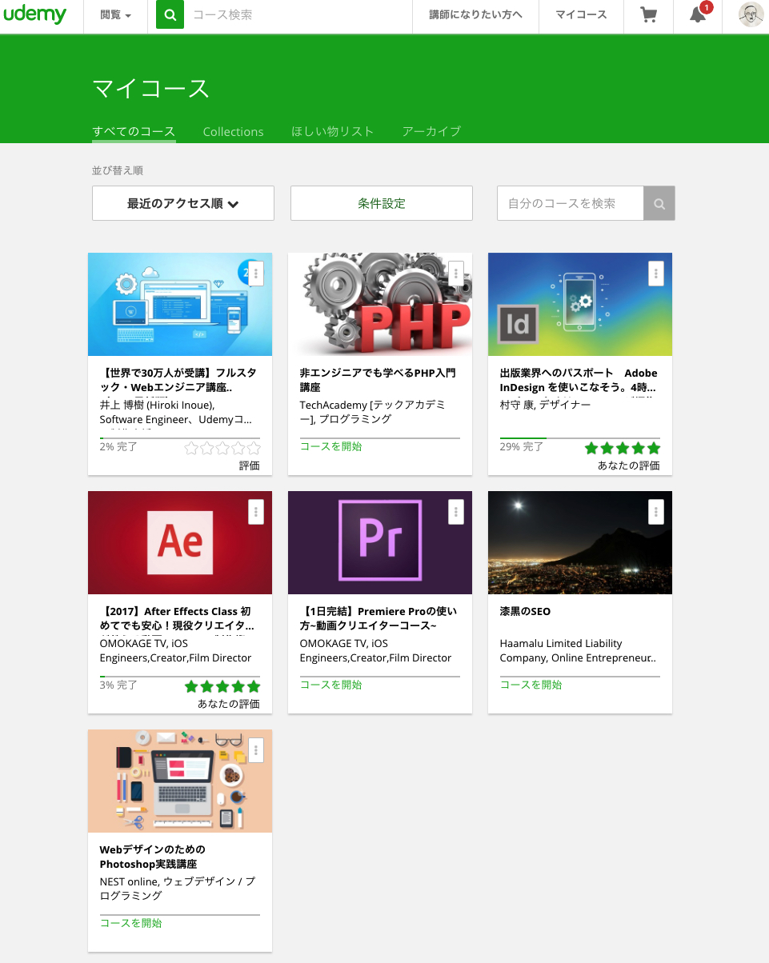The width and height of the screenshot is (769, 963).
Task: Click the 【2017】After Effects Class title
Action: (177, 618)
